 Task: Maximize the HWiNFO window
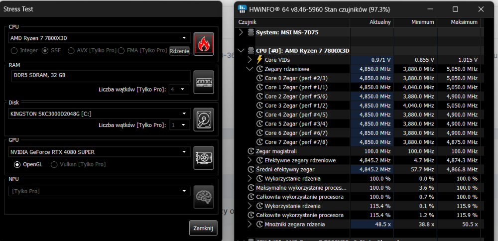[x=455, y=9]
